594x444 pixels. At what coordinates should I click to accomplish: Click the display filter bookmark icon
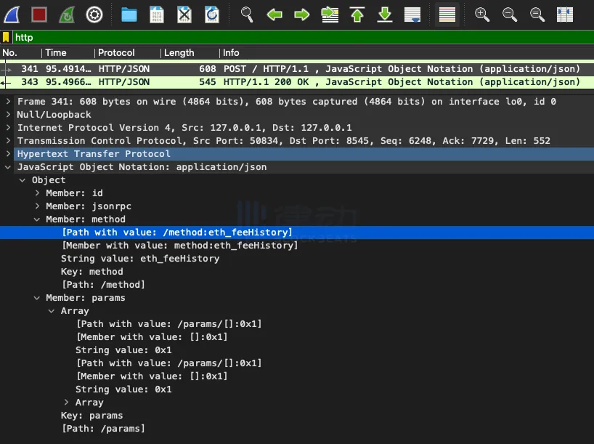[x=7, y=37]
